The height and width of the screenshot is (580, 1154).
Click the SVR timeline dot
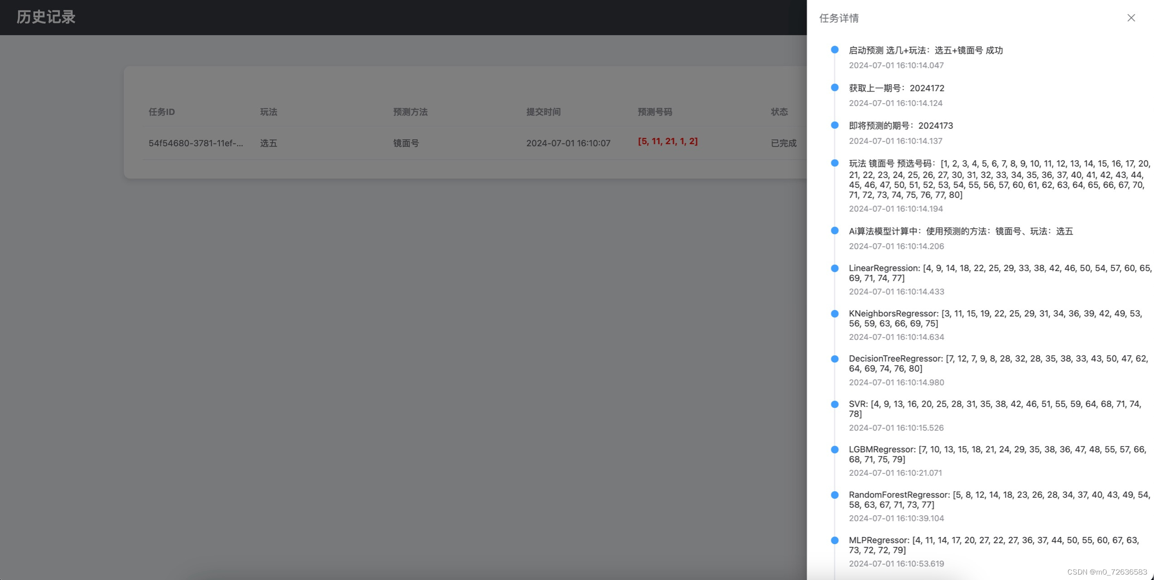(x=835, y=404)
